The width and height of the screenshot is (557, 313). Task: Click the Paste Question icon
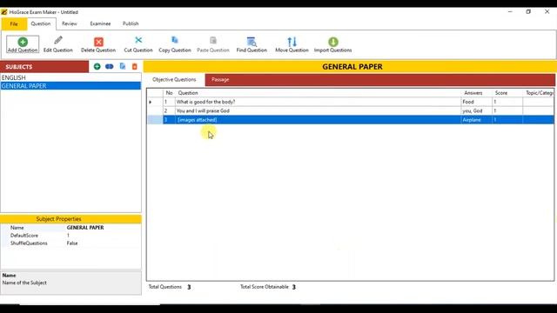213,41
